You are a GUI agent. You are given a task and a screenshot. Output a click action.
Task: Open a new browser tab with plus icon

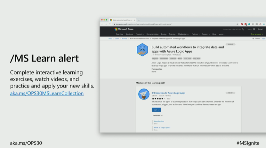pyautogui.click(x=139, y=20)
